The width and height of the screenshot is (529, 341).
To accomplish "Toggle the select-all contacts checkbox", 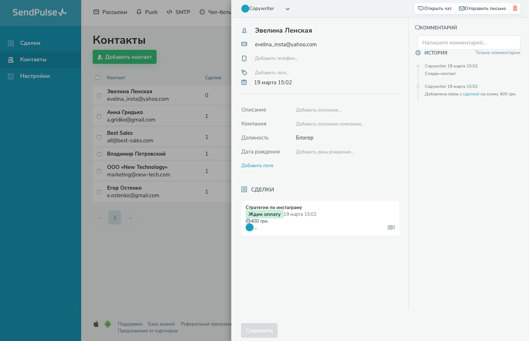I will [98, 77].
